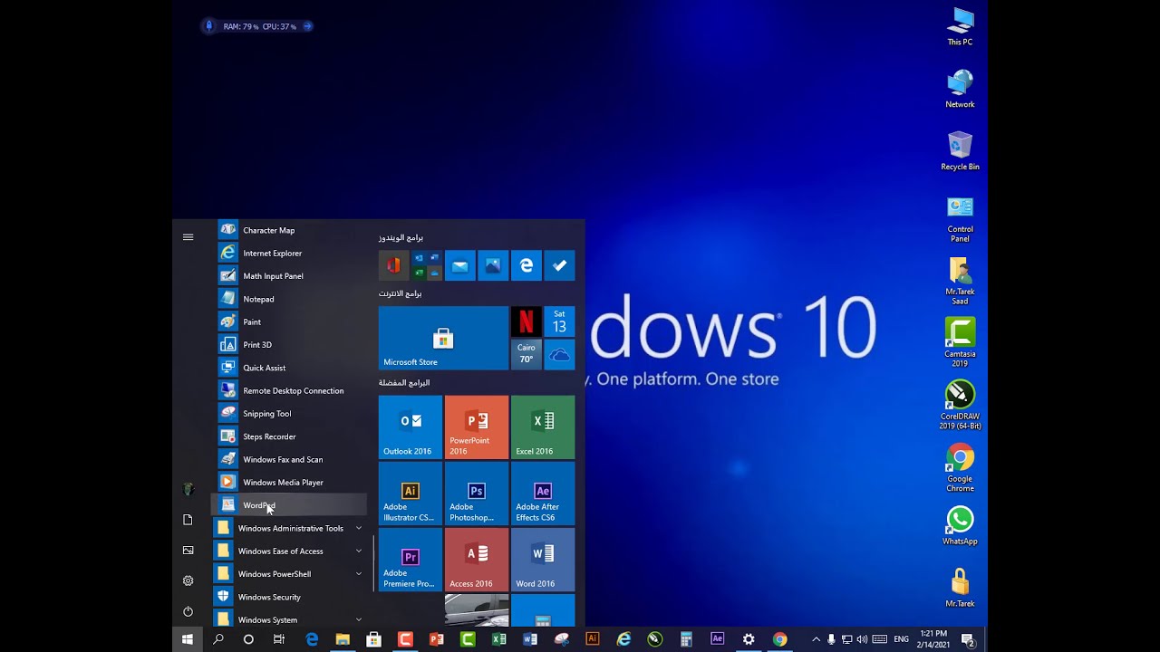Image resolution: width=1160 pixels, height=652 pixels.
Task: Open WordPad from the app list
Action: click(289, 505)
